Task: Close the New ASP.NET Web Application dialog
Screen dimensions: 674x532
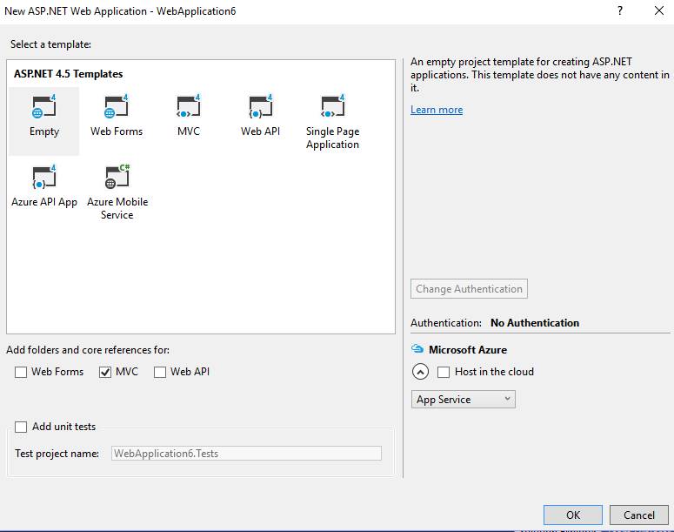Action: pos(658,10)
